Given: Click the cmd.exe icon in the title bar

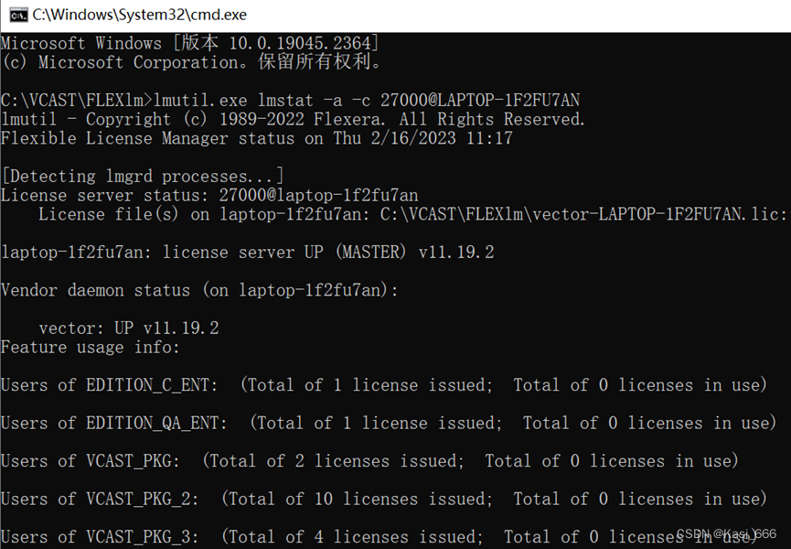Looking at the screenshot, I should pos(18,16).
